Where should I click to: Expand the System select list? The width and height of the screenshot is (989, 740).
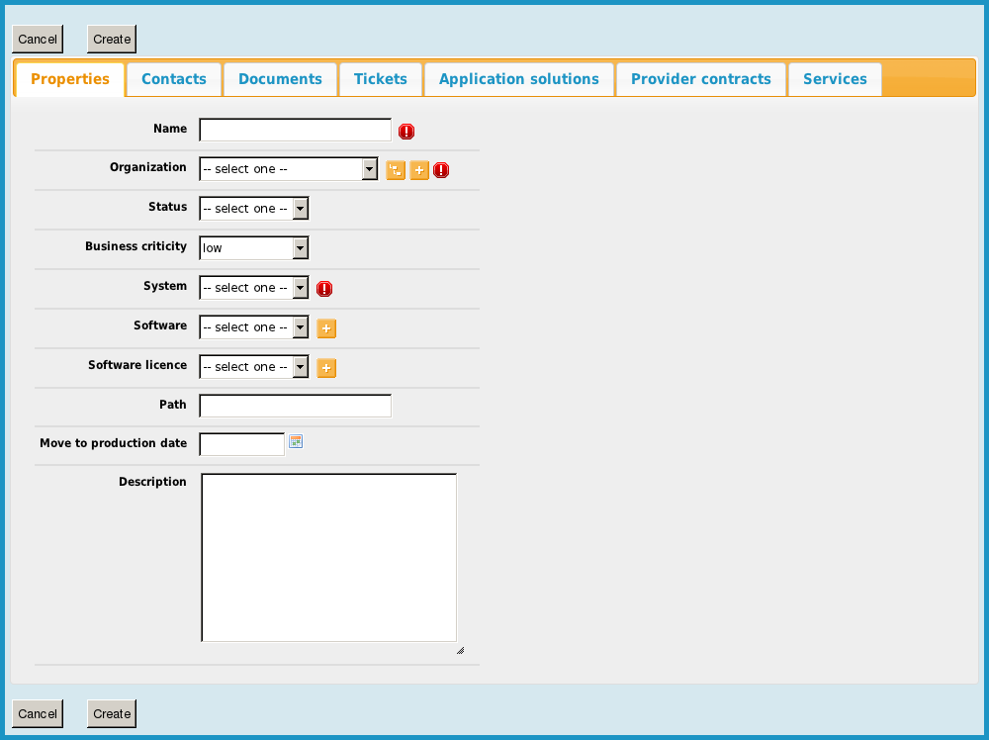pyautogui.click(x=254, y=288)
